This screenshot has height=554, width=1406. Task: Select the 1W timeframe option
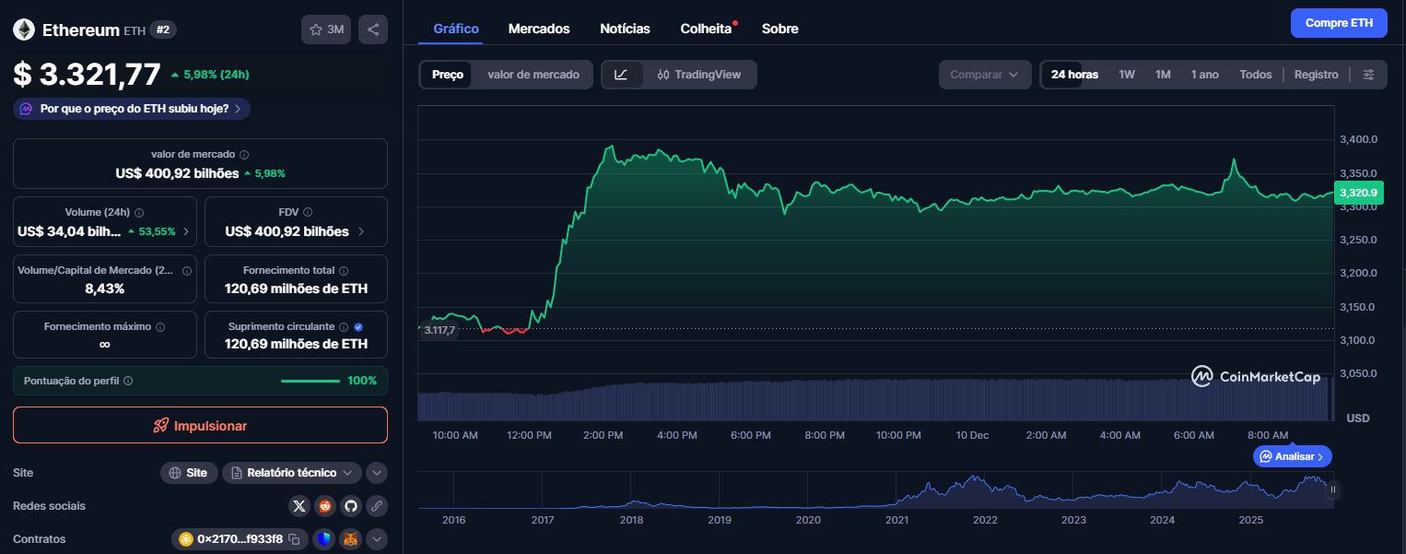(1126, 74)
